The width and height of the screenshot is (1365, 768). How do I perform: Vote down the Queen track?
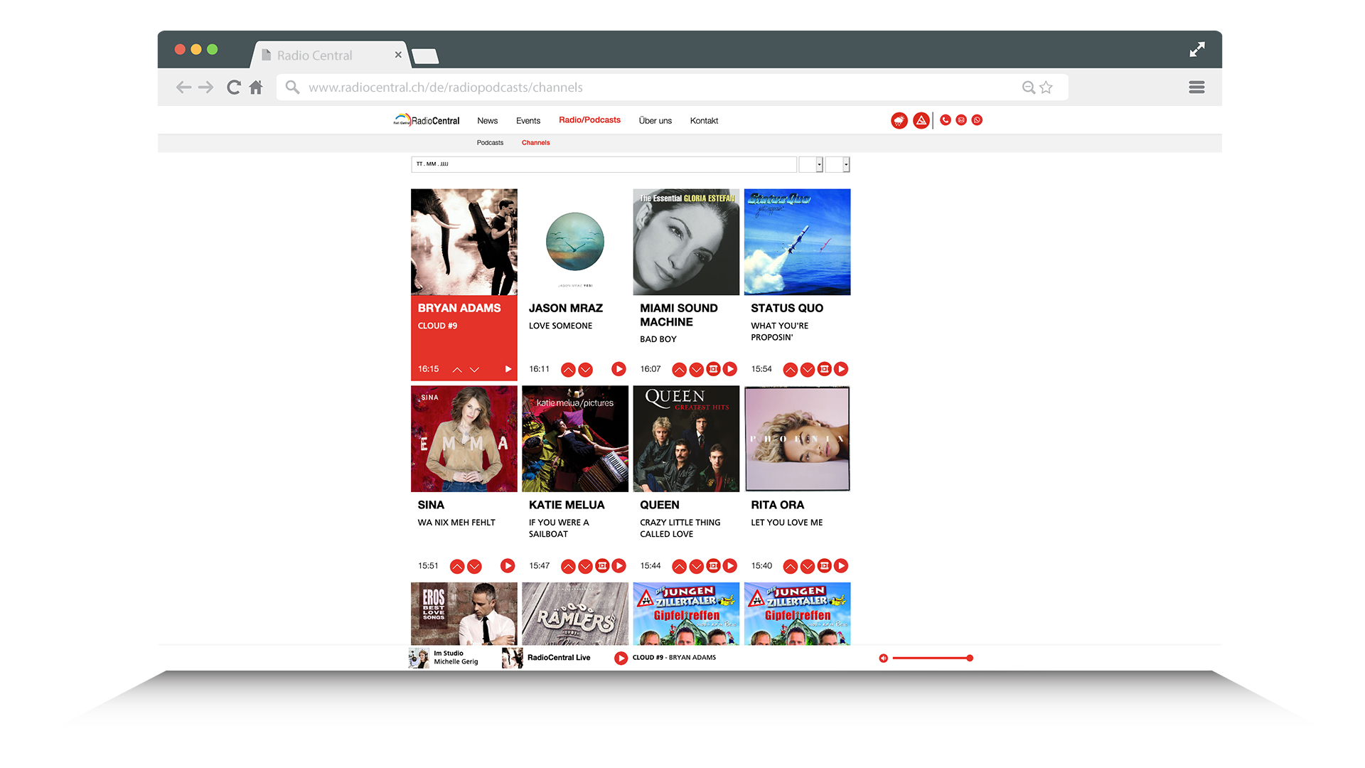point(696,567)
